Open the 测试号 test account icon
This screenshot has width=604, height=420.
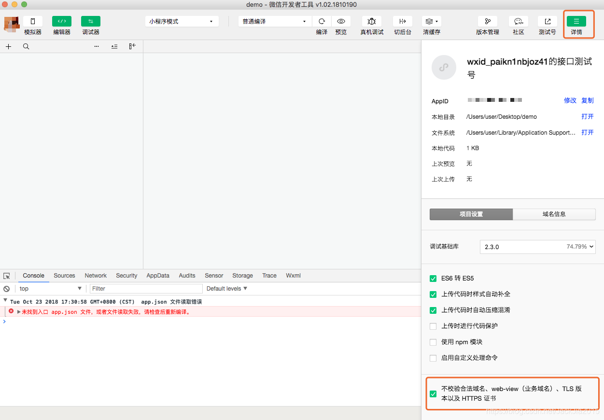click(548, 21)
